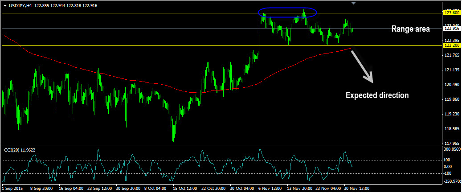Click the -250.9701 CCI scale value
The image size is (462, 193).
click(452, 181)
